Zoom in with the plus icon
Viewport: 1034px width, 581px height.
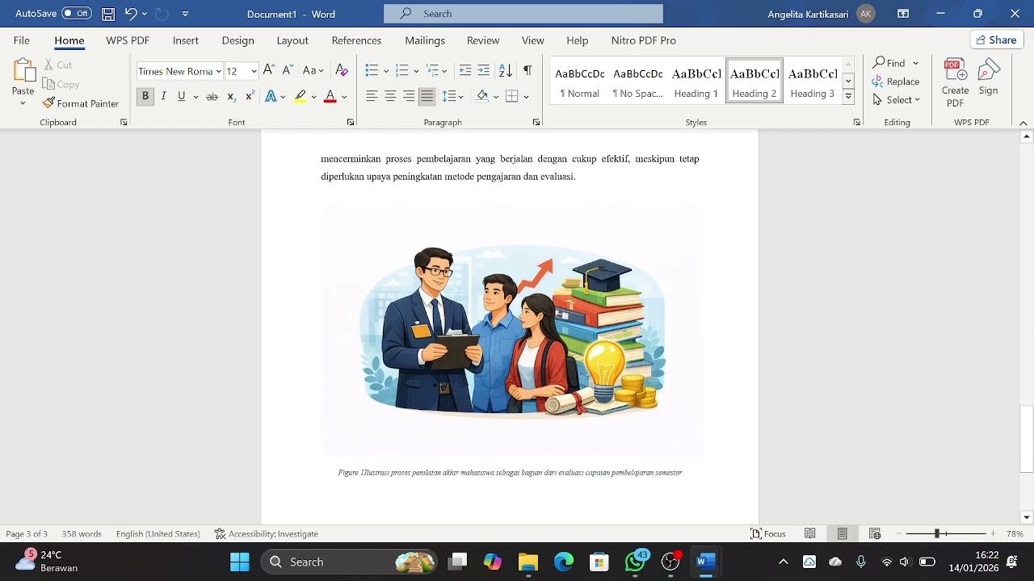point(993,533)
